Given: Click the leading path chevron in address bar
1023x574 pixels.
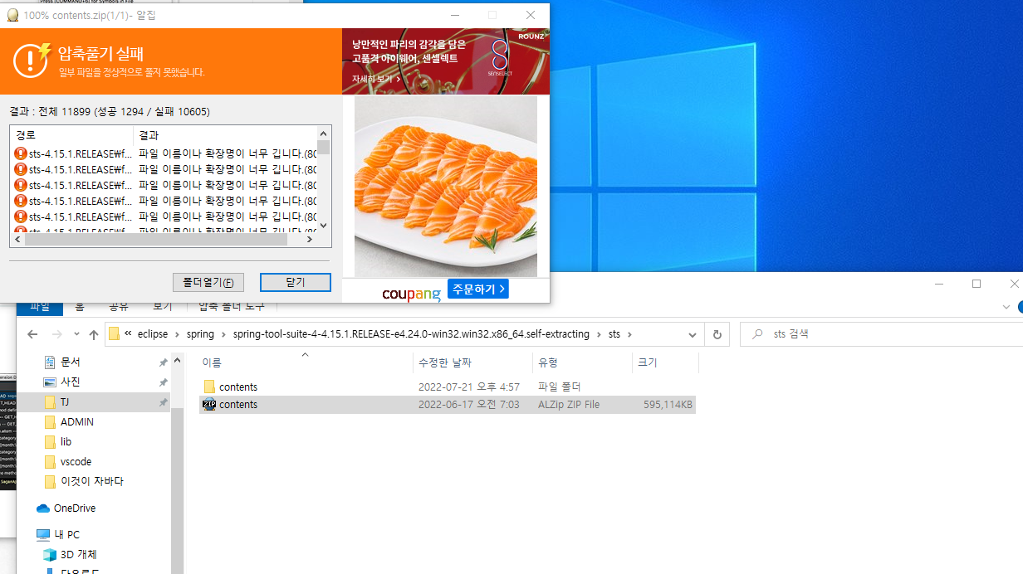Looking at the screenshot, I should point(129,334).
